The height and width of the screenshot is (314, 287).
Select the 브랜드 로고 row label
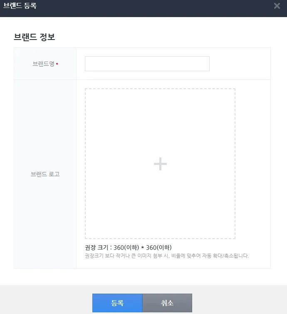[x=45, y=174]
